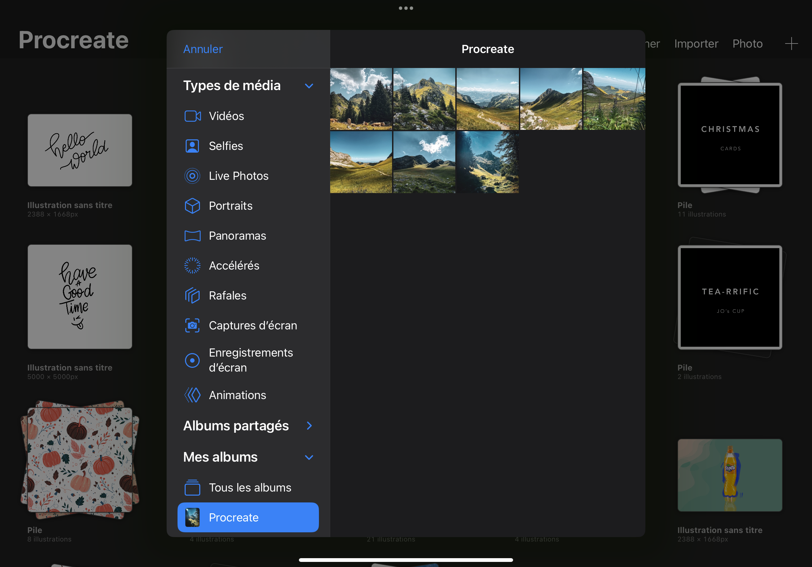Click the Enregistrements d'écran record icon

pos(192,360)
